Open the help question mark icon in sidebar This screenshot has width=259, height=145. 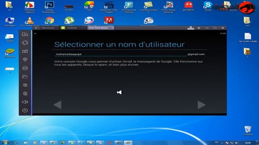(25, 110)
